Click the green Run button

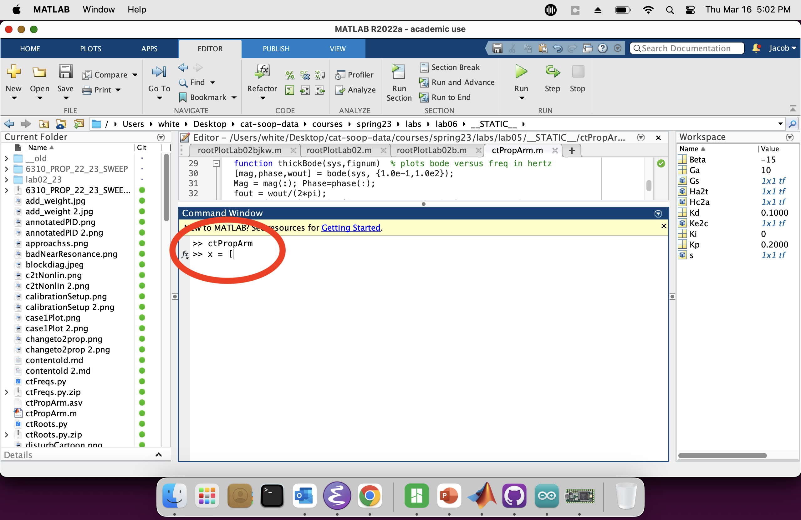[x=521, y=72]
